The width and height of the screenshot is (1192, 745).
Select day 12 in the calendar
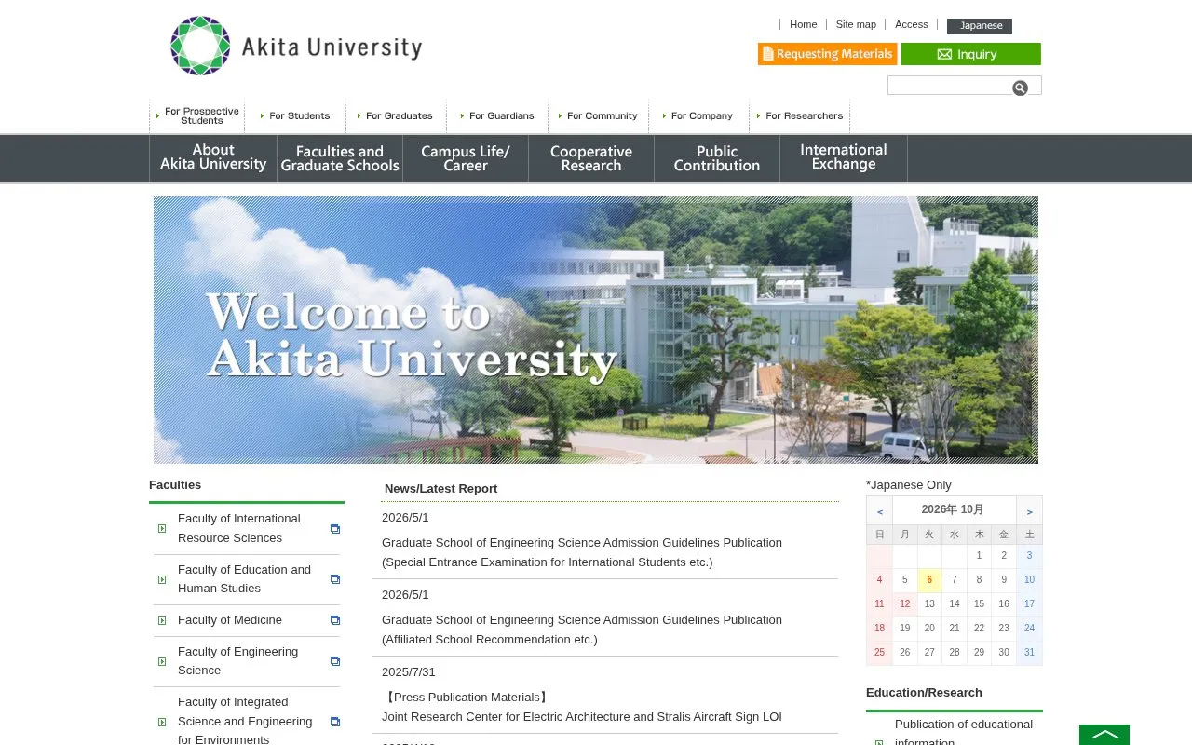904,603
